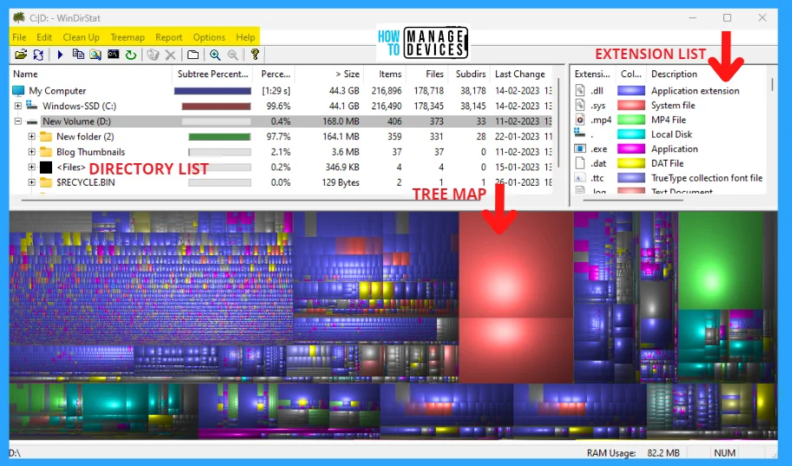Click the Delete to Recycle Bin icon
This screenshot has width=792, height=466.
[x=153, y=55]
